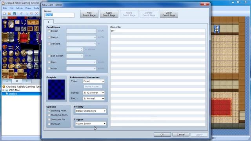Image resolution: width=251 pixels, height=141 pixels.
Task: Open the Actor condition dropdown
Action: [81, 69]
